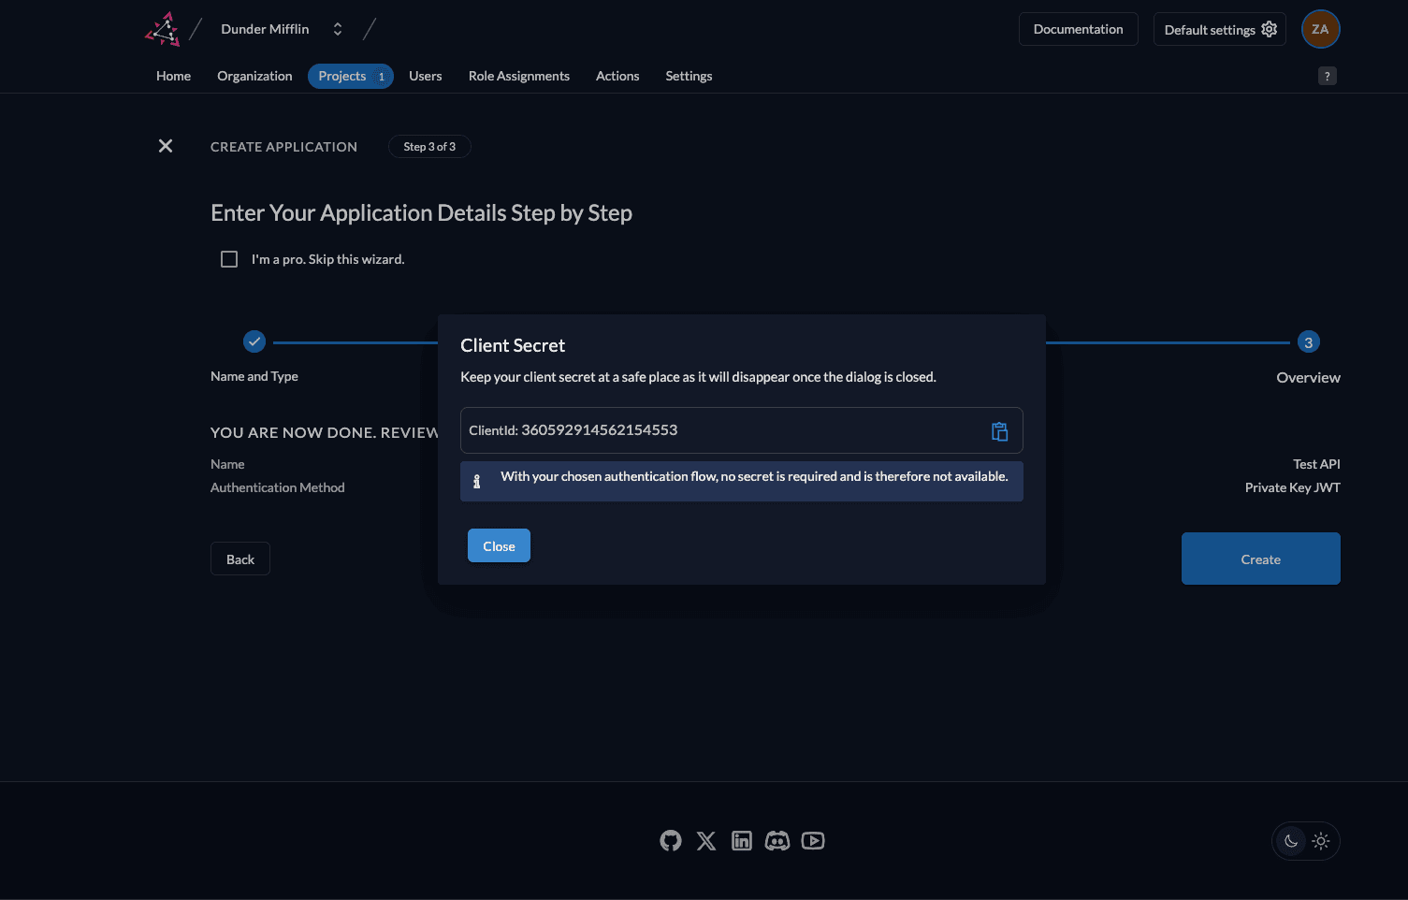The width and height of the screenshot is (1408, 900).
Task: Open the Role Assignments tab
Action: click(518, 76)
